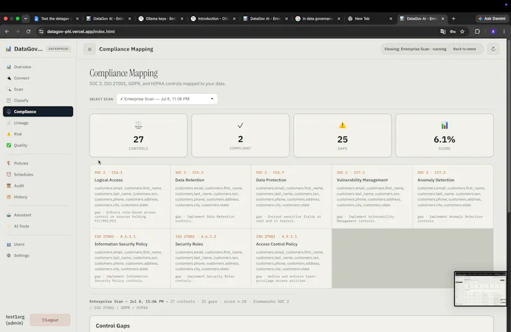Image resolution: width=511 pixels, height=332 pixels.
Task: Open the Logical Access control card
Action: (130, 197)
